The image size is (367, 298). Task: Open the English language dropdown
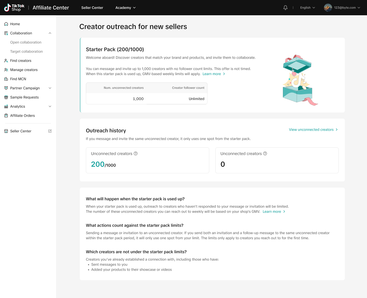point(307,8)
